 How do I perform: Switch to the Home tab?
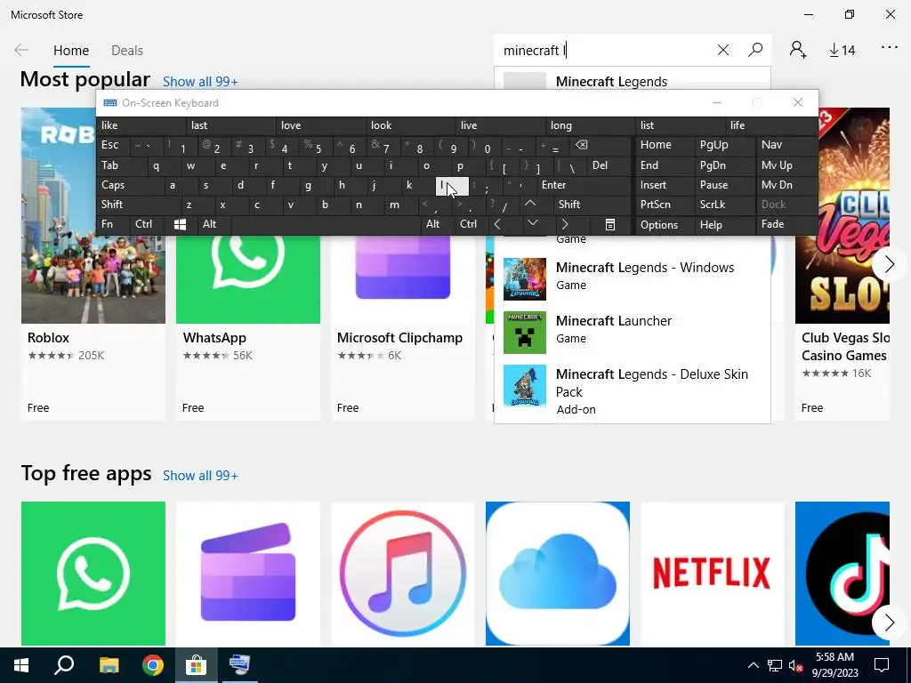[71, 51]
